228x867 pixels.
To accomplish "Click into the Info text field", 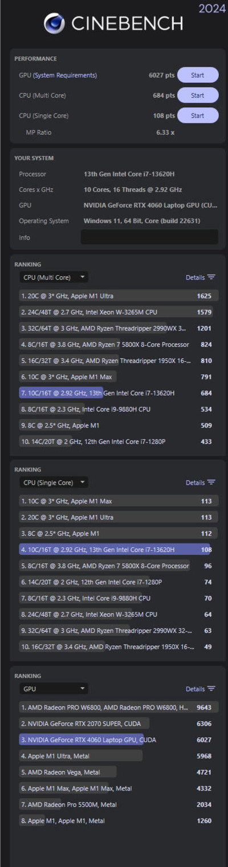I will pyautogui.click(x=149, y=237).
